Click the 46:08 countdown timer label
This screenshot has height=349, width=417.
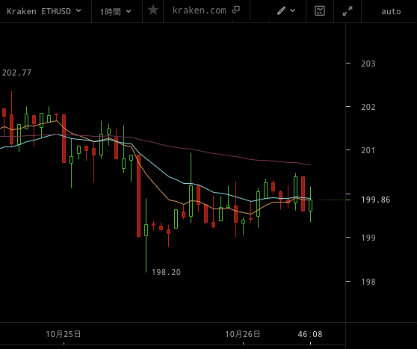310,334
